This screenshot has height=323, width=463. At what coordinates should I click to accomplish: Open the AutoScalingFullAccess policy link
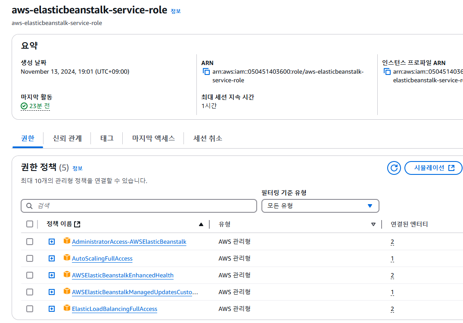tap(102, 259)
